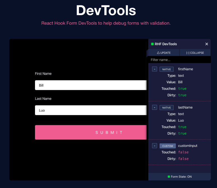The height and width of the screenshot is (188, 217).
Task: Close the RHF DevTools panel
Action: point(206,44)
